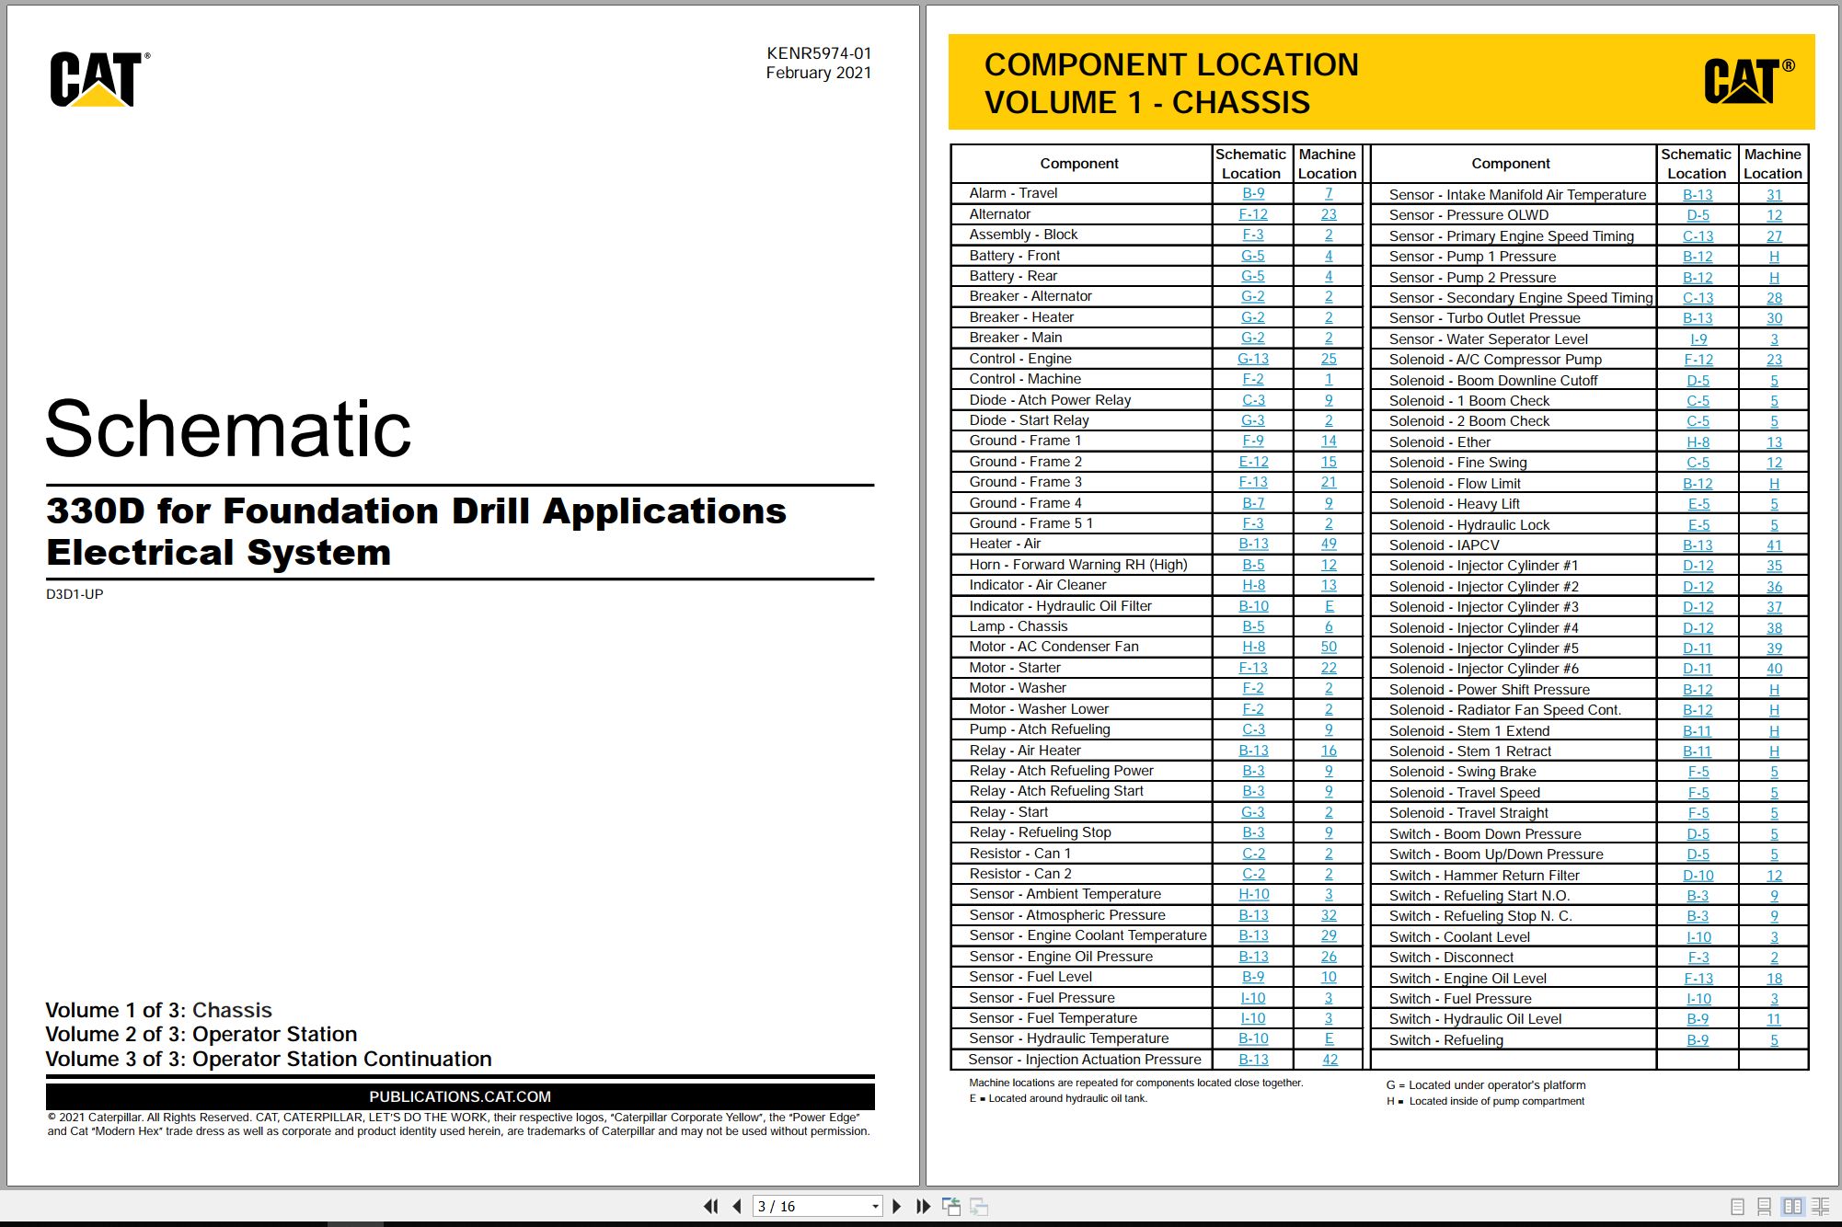The width and height of the screenshot is (1842, 1227).
Task: Click the go-forward navigation history icon
Action: (979, 1206)
